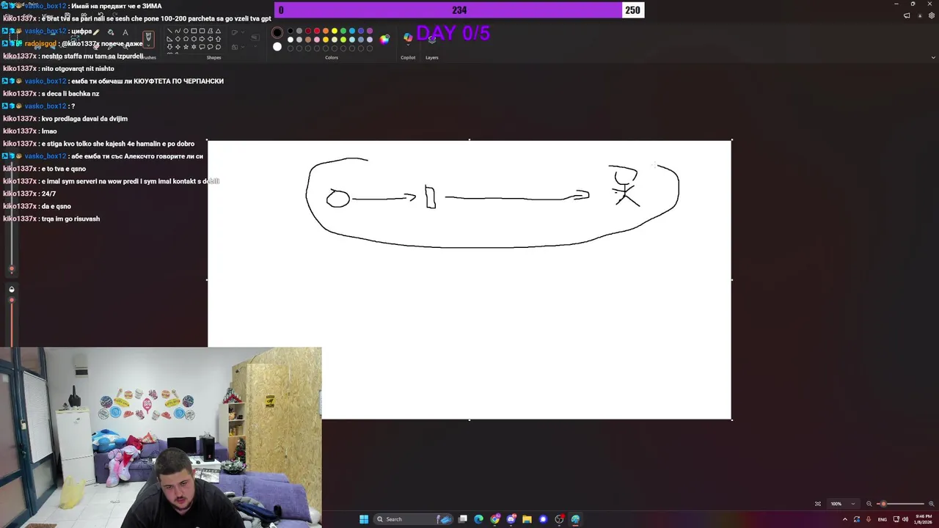Zoom out with the minus icon
The width and height of the screenshot is (939, 528).
point(869,504)
